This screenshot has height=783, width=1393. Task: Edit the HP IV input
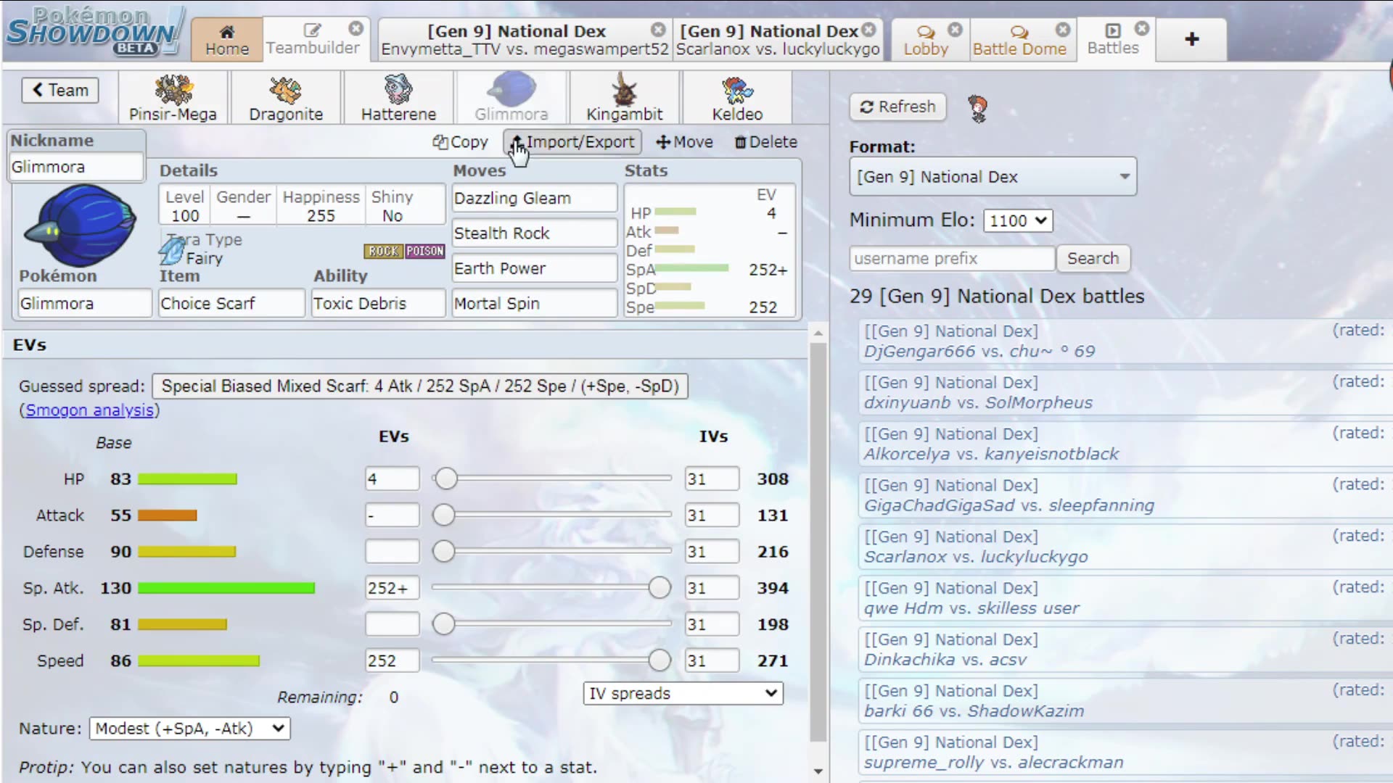[x=712, y=478]
